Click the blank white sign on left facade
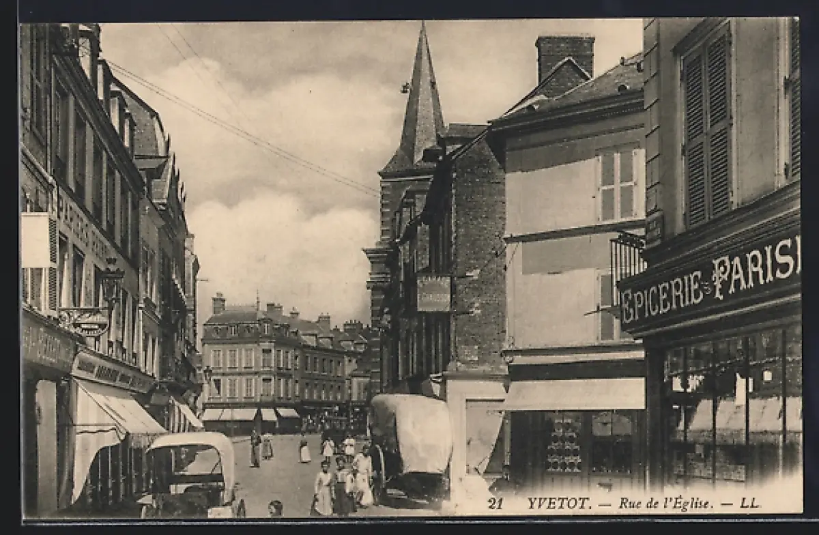The image size is (819, 535). (35, 240)
